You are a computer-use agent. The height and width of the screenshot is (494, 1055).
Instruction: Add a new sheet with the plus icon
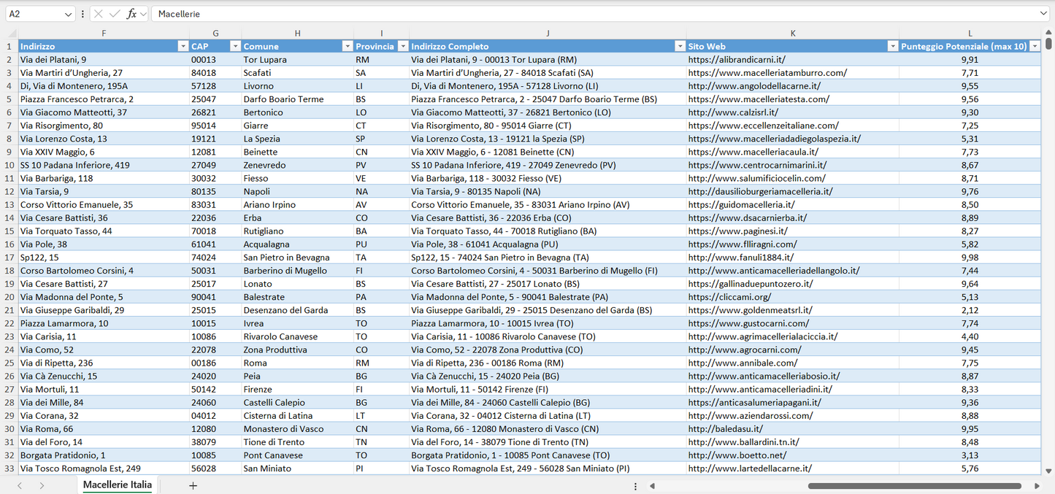[193, 485]
